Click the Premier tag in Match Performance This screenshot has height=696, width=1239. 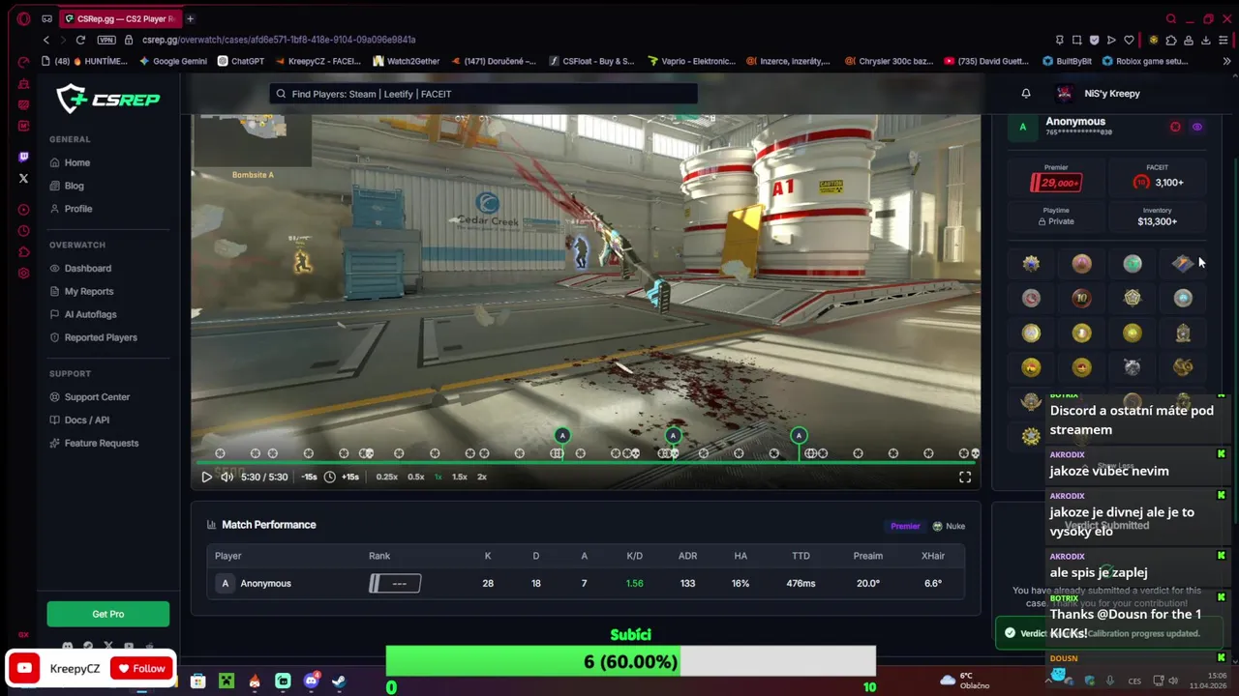pos(905,526)
